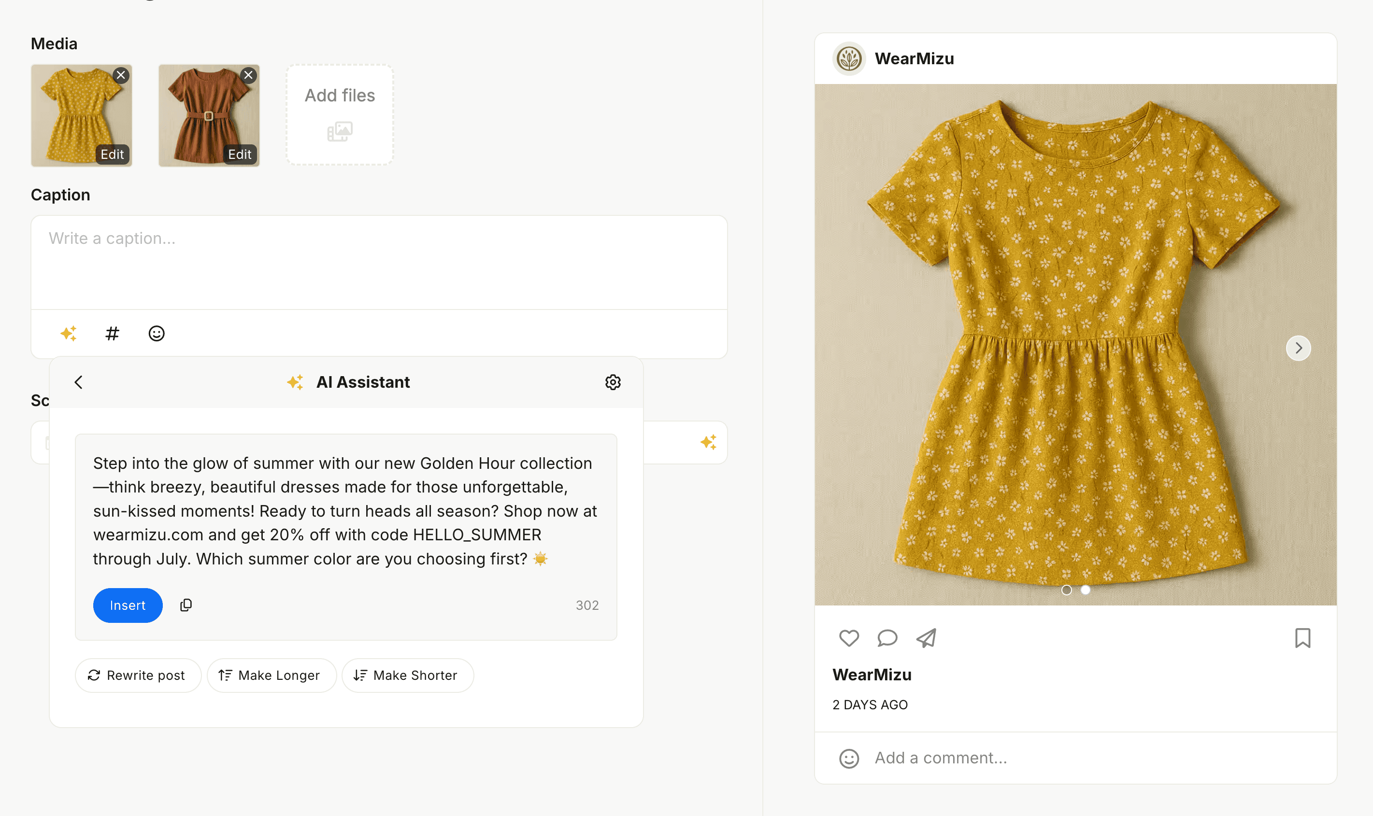
Task: Remove the brown dress media item
Action: click(x=249, y=75)
